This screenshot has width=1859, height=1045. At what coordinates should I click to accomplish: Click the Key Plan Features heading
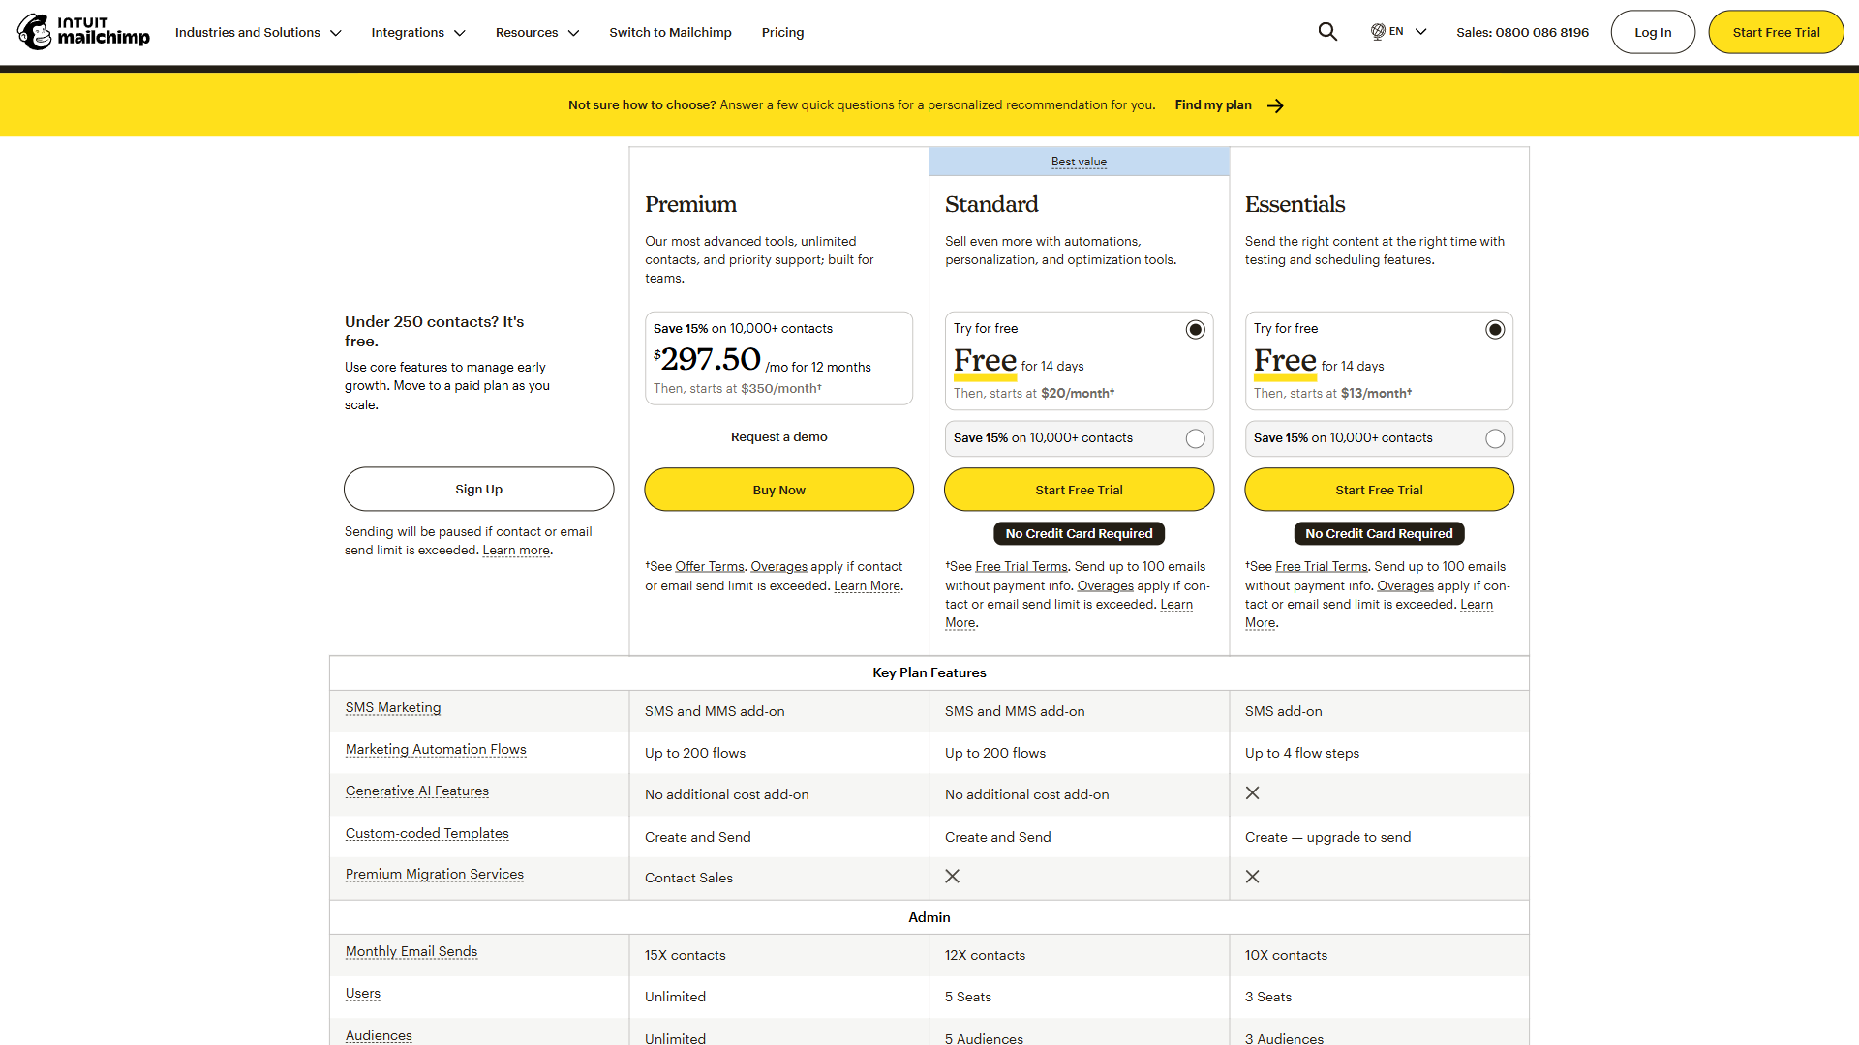tap(929, 673)
